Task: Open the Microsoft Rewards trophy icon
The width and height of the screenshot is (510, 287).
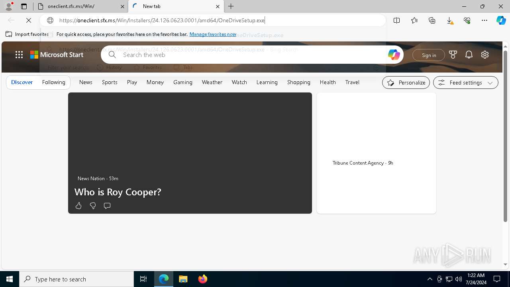Action: point(453,55)
